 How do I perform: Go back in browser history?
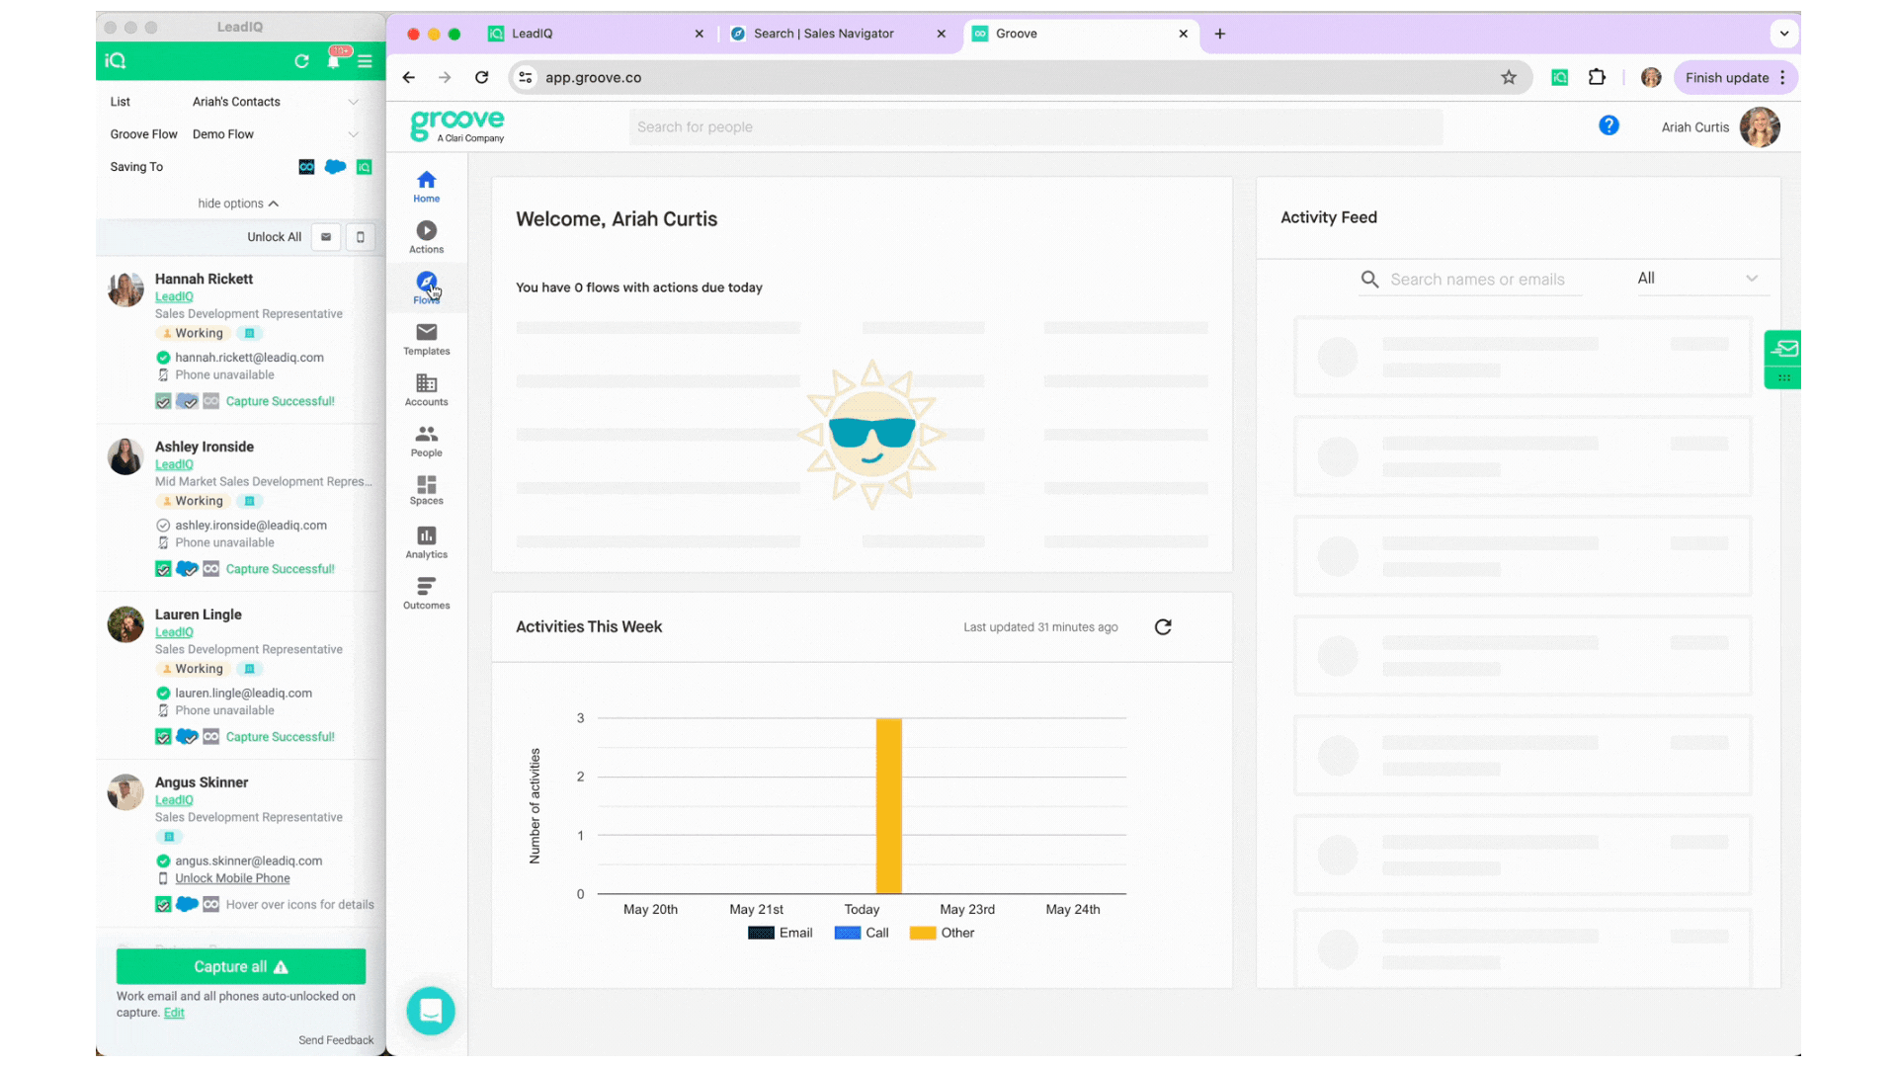coord(408,77)
